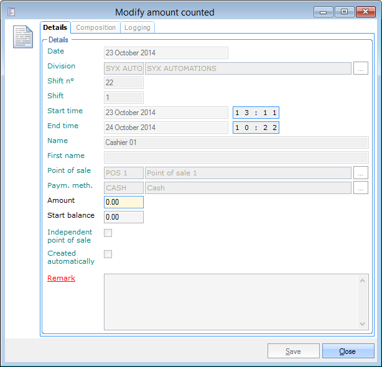The width and height of the screenshot is (382, 367).
Task: Click the document icon beside the tabs
Action: point(23,37)
